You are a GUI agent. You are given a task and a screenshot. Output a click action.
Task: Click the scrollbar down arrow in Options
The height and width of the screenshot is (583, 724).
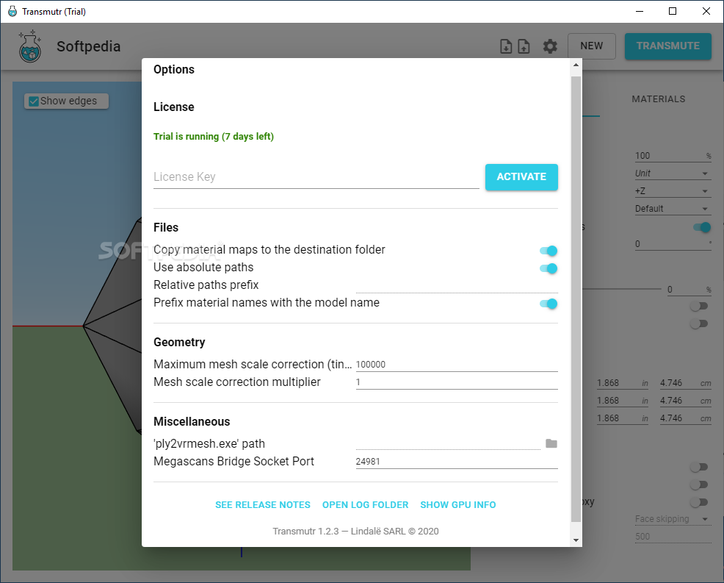576,540
